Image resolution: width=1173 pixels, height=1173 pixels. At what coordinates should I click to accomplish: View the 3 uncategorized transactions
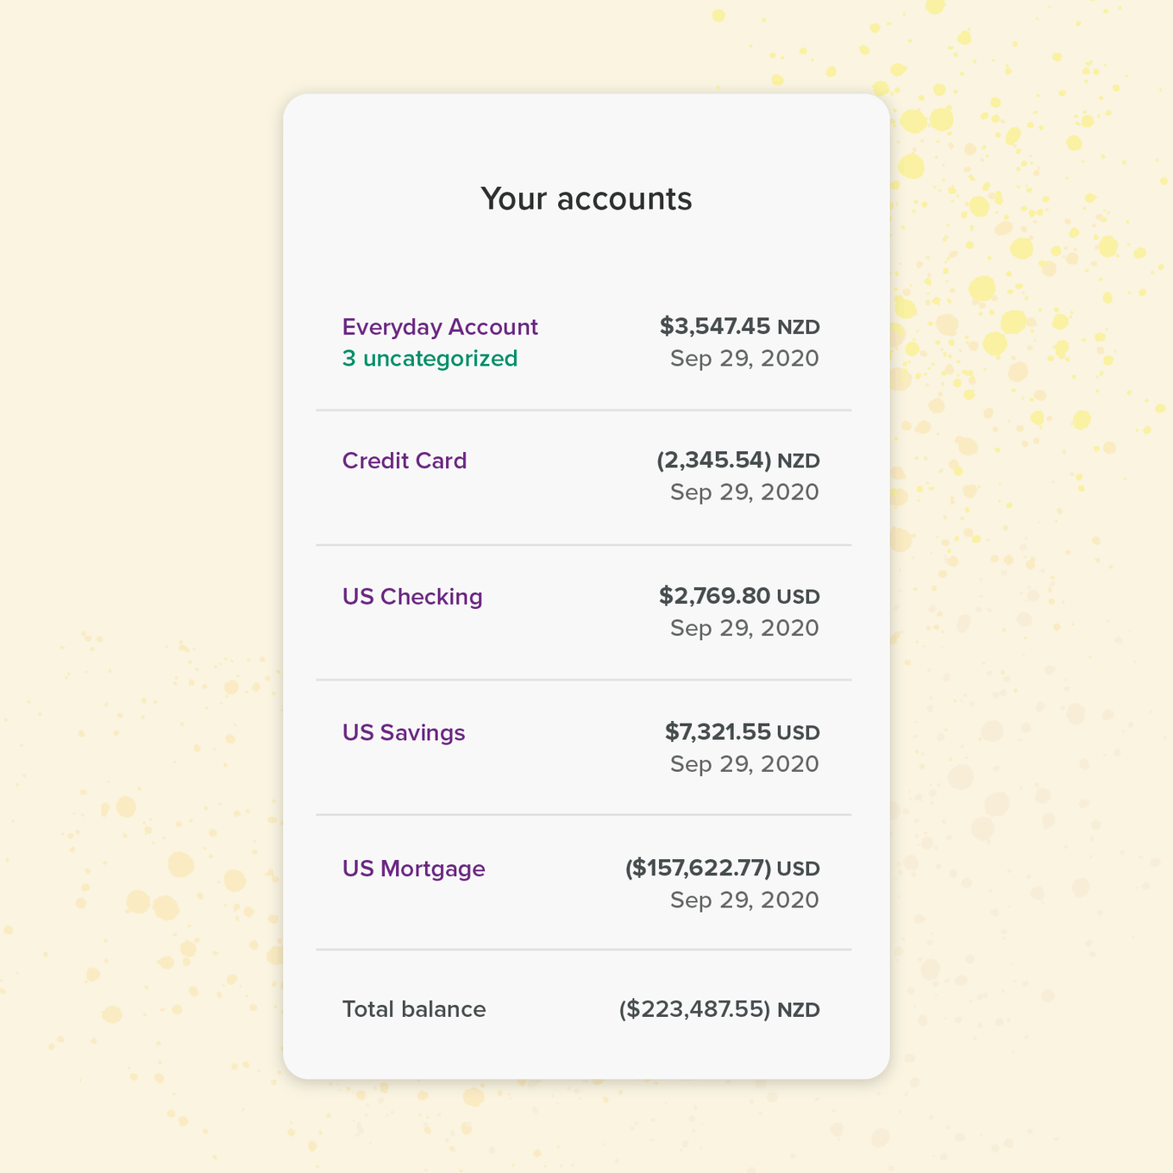click(430, 359)
